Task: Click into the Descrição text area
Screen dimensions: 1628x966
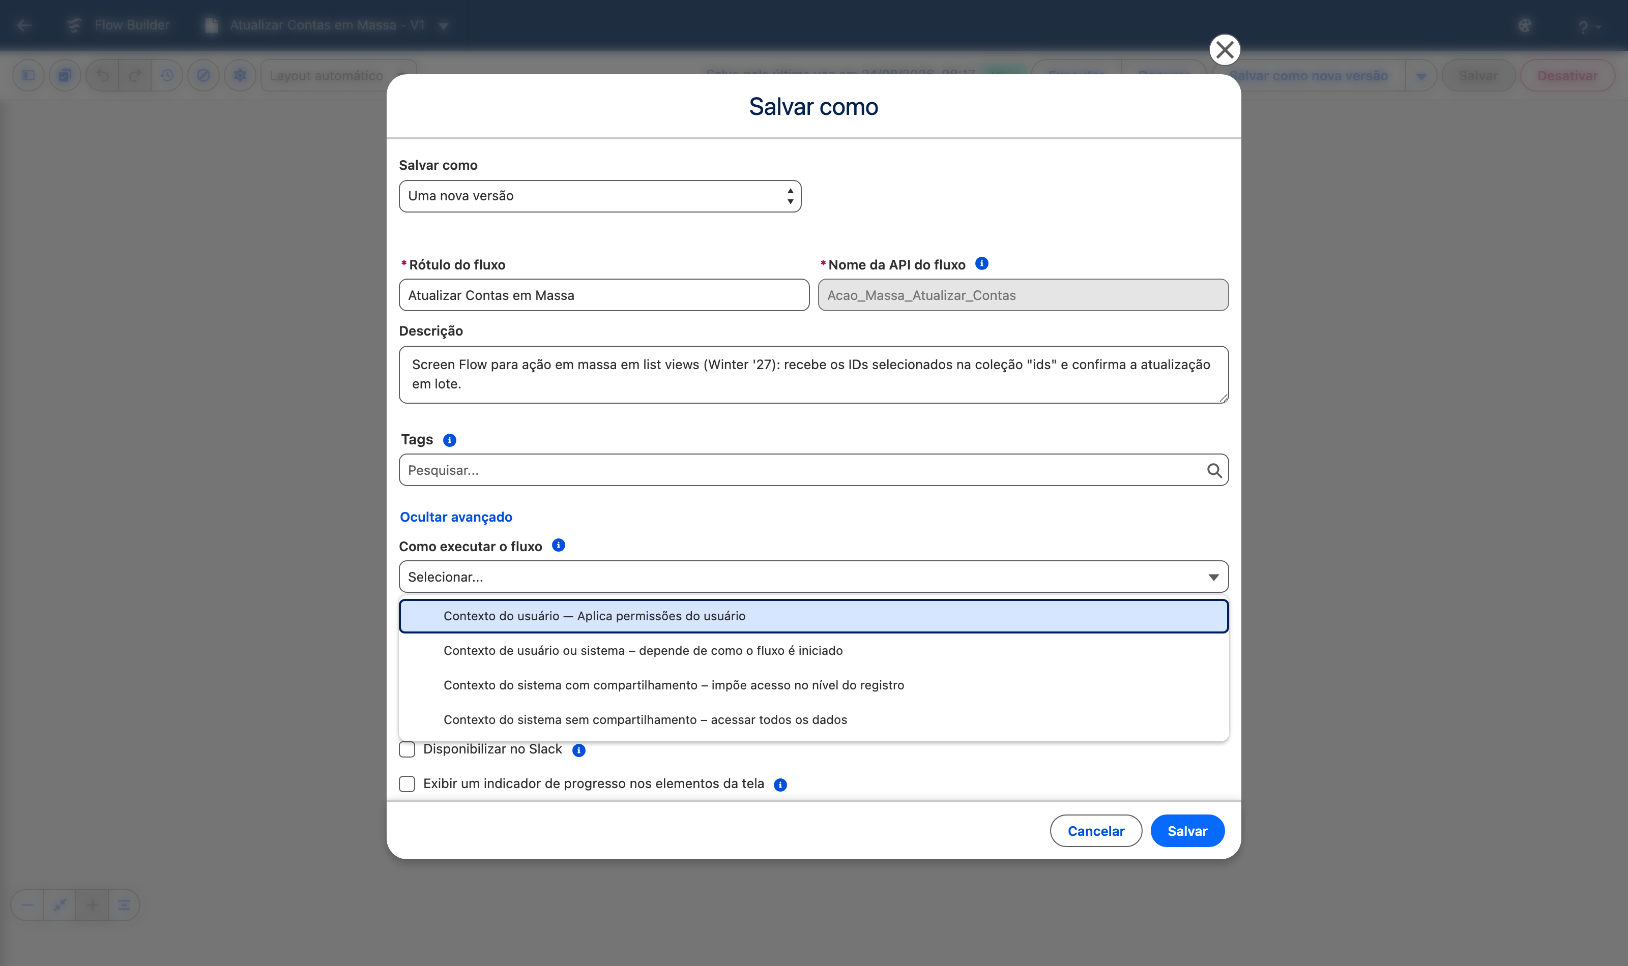Action: 813,374
